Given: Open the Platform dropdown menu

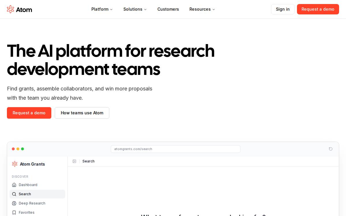Looking at the screenshot, I should point(102,9).
